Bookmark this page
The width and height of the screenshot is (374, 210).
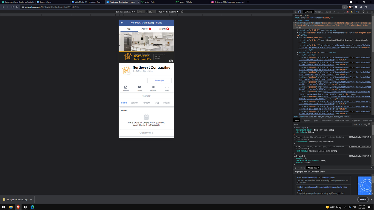18,7
